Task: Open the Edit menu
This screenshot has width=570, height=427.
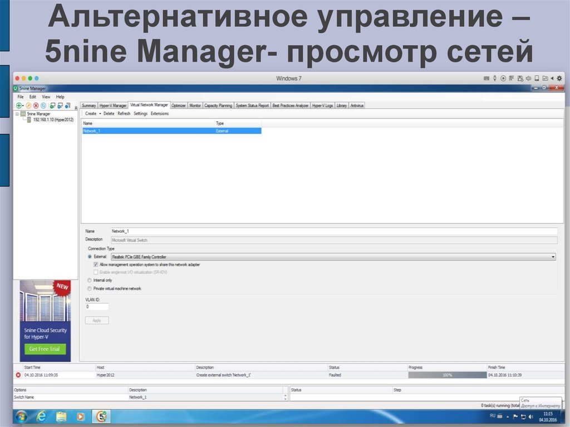Action: [x=33, y=97]
